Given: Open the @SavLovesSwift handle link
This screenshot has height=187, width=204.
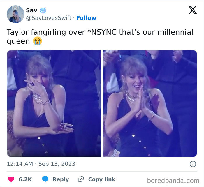Looking at the screenshot, I should pos(49,18).
